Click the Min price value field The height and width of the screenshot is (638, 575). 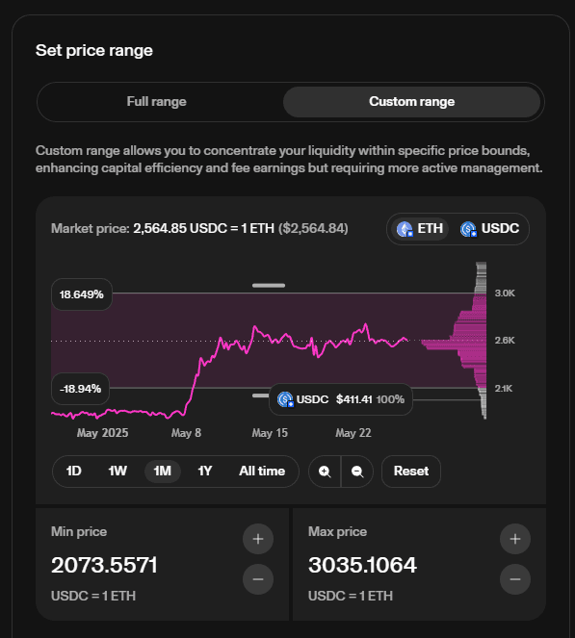click(104, 565)
